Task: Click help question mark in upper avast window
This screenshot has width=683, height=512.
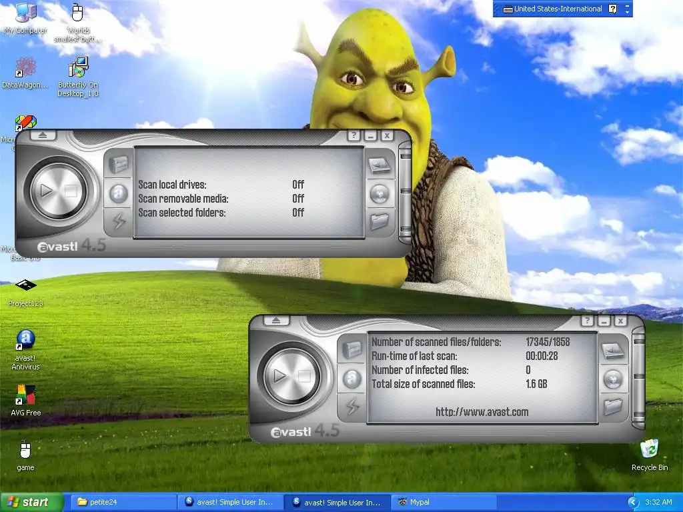Action: [354, 135]
